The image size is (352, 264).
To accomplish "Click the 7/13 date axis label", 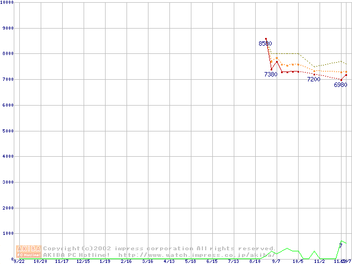I will point(233,262).
